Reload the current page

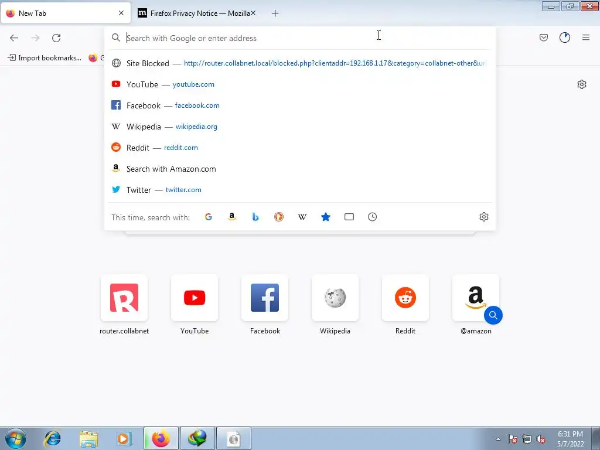click(x=56, y=38)
